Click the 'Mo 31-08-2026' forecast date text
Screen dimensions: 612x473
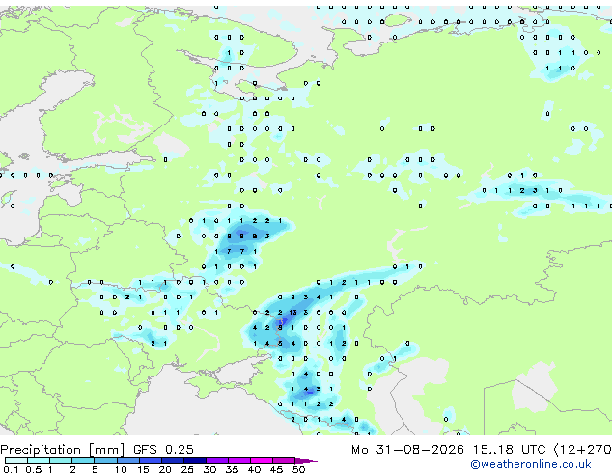(407, 450)
